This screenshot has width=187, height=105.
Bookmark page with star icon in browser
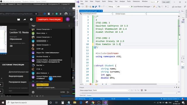36,14
